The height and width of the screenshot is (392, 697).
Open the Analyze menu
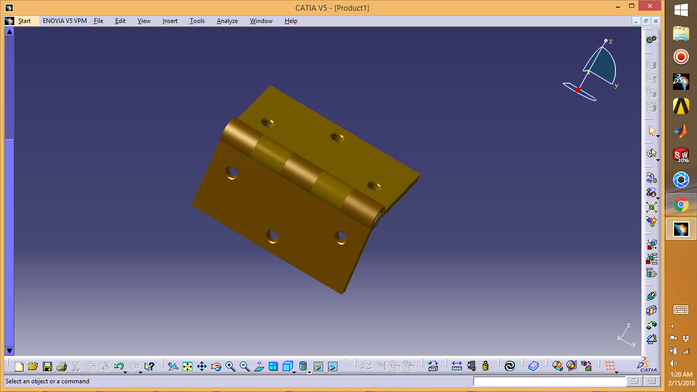pos(228,21)
